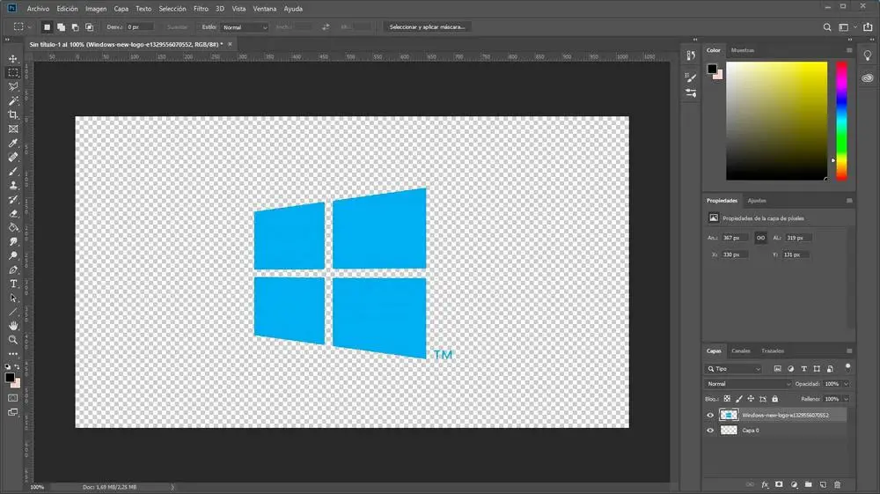The width and height of the screenshot is (880, 494).
Task: Create a new layer group folder
Action: [808, 484]
